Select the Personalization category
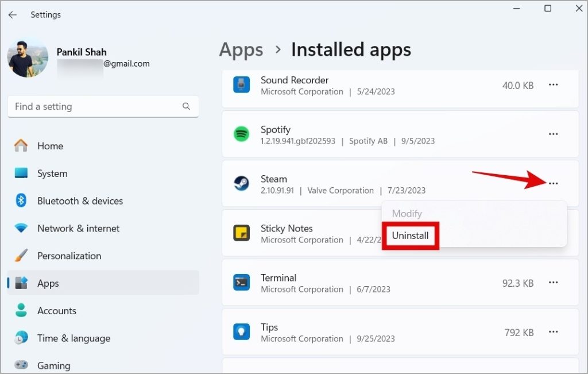 point(103,256)
